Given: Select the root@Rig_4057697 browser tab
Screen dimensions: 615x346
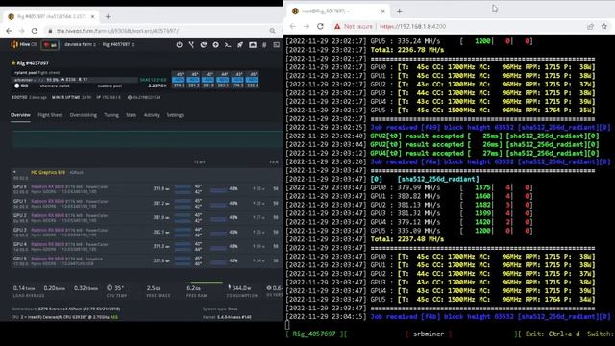Looking at the screenshot, I should pos(338,12).
